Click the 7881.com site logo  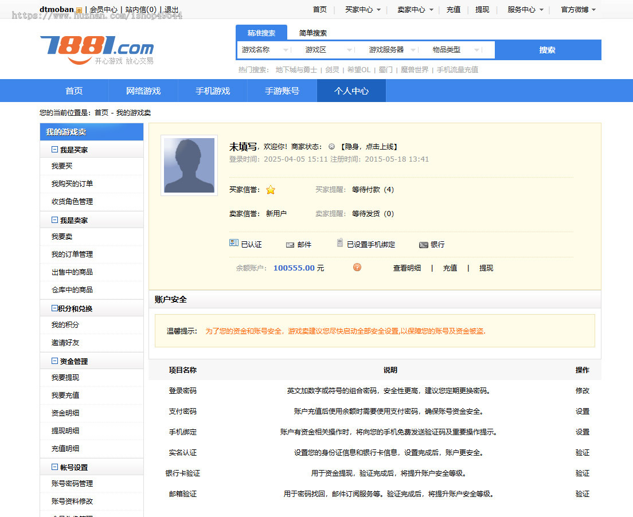pyautogui.click(x=97, y=50)
